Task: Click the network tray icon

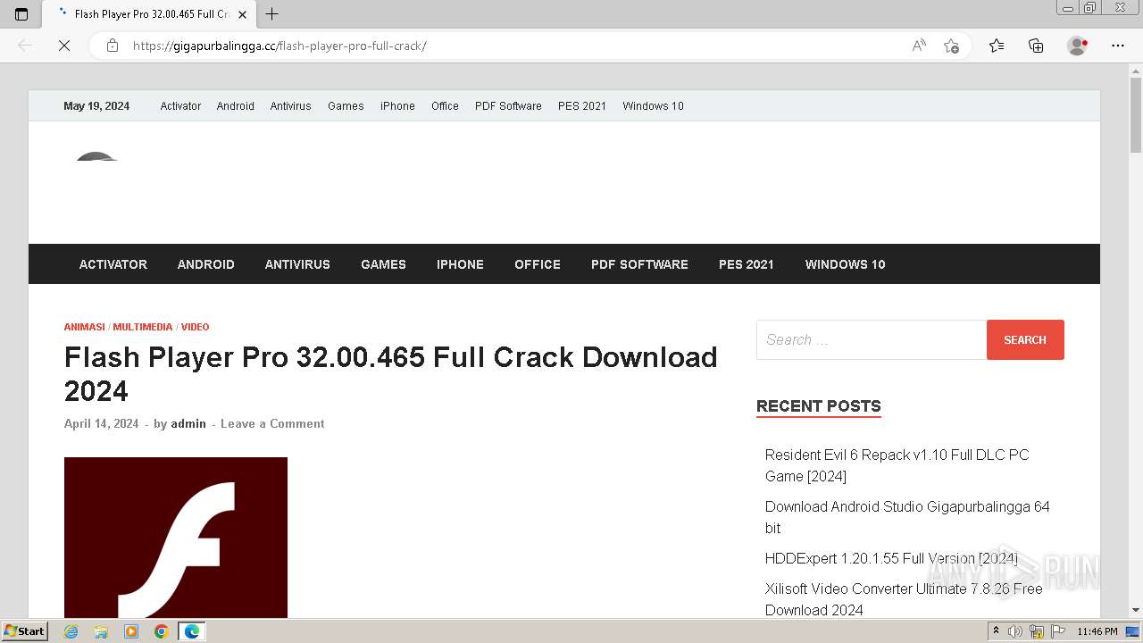Action: click(1037, 631)
